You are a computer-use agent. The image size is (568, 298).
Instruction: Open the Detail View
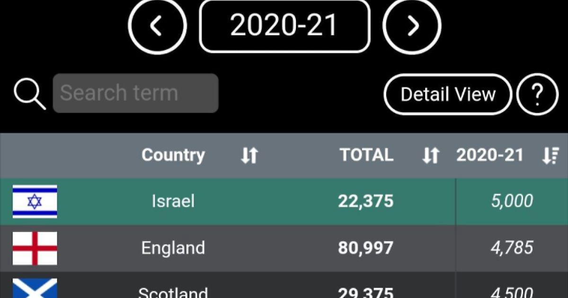pyautogui.click(x=447, y=94)
